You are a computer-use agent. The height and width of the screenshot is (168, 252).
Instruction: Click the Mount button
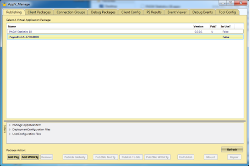point(211,157)
